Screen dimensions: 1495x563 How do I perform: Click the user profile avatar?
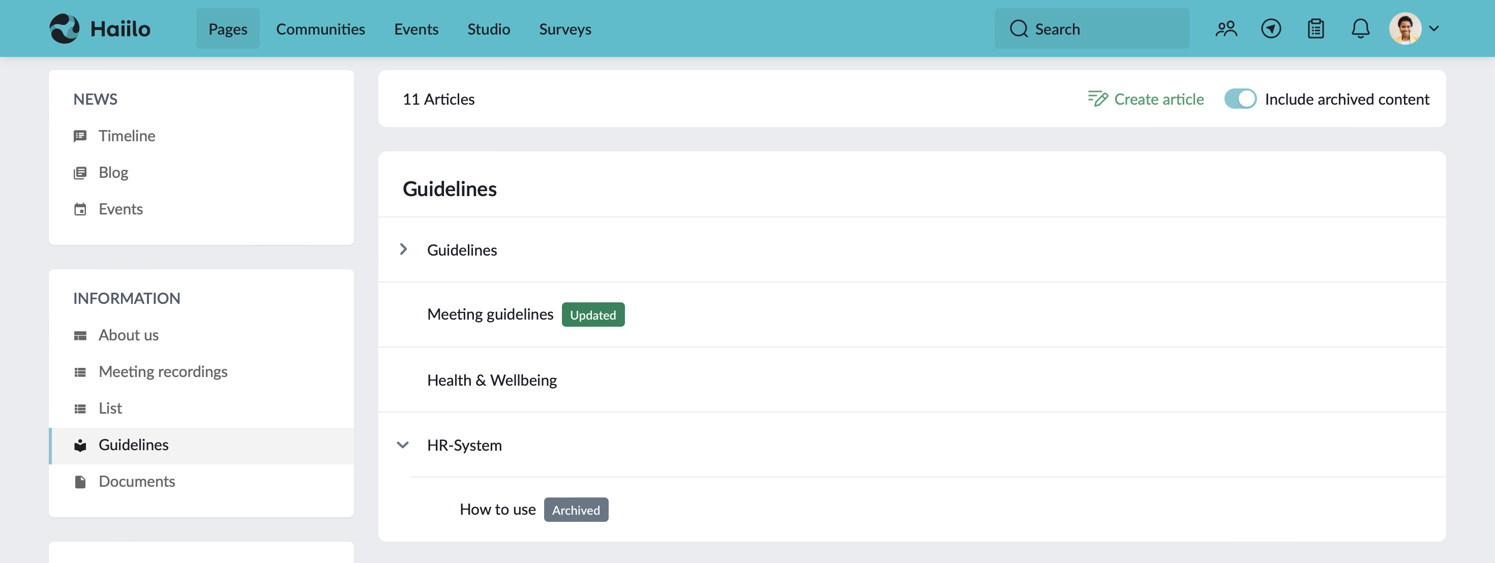click(1404, 29)
